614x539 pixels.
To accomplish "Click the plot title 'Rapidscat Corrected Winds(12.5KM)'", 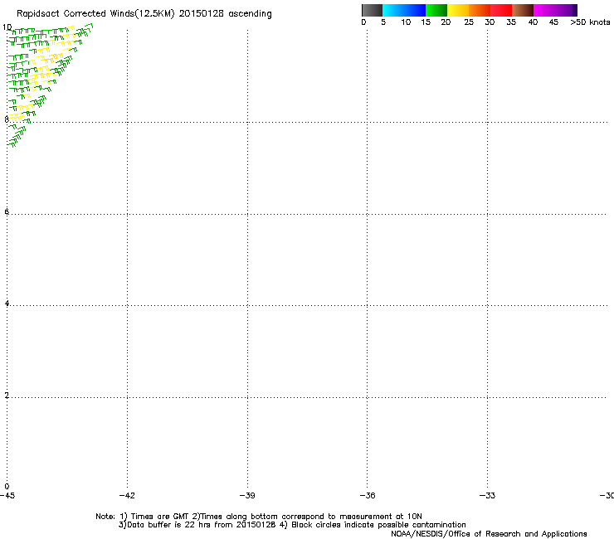I will tap(95, 14).
